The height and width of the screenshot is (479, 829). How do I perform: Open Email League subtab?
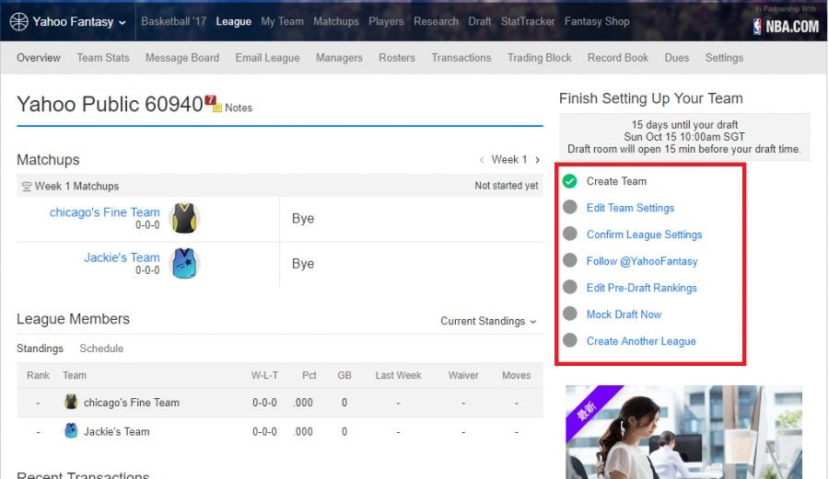[x=267, y=58]
